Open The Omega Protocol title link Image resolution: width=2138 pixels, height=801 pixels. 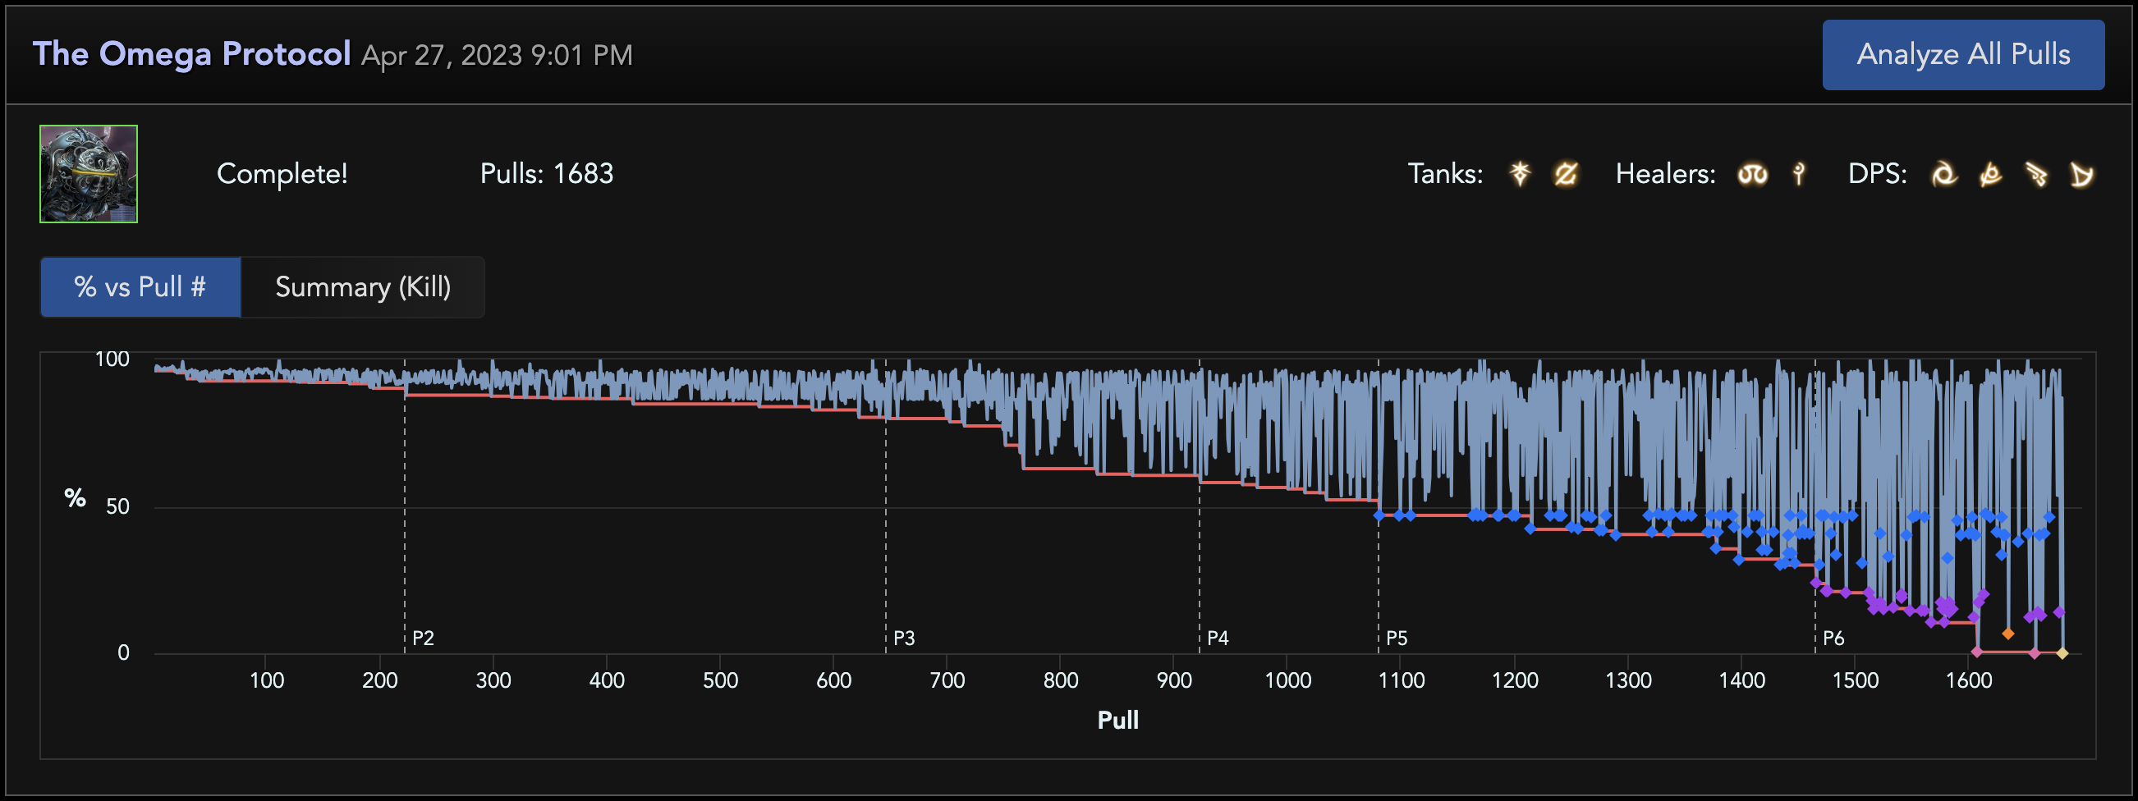coord(192,54)
